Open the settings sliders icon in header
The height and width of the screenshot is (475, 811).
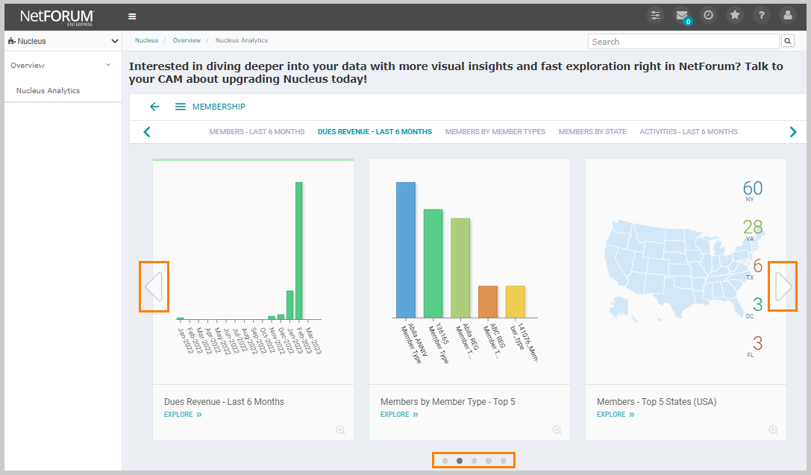pos(655,16)
